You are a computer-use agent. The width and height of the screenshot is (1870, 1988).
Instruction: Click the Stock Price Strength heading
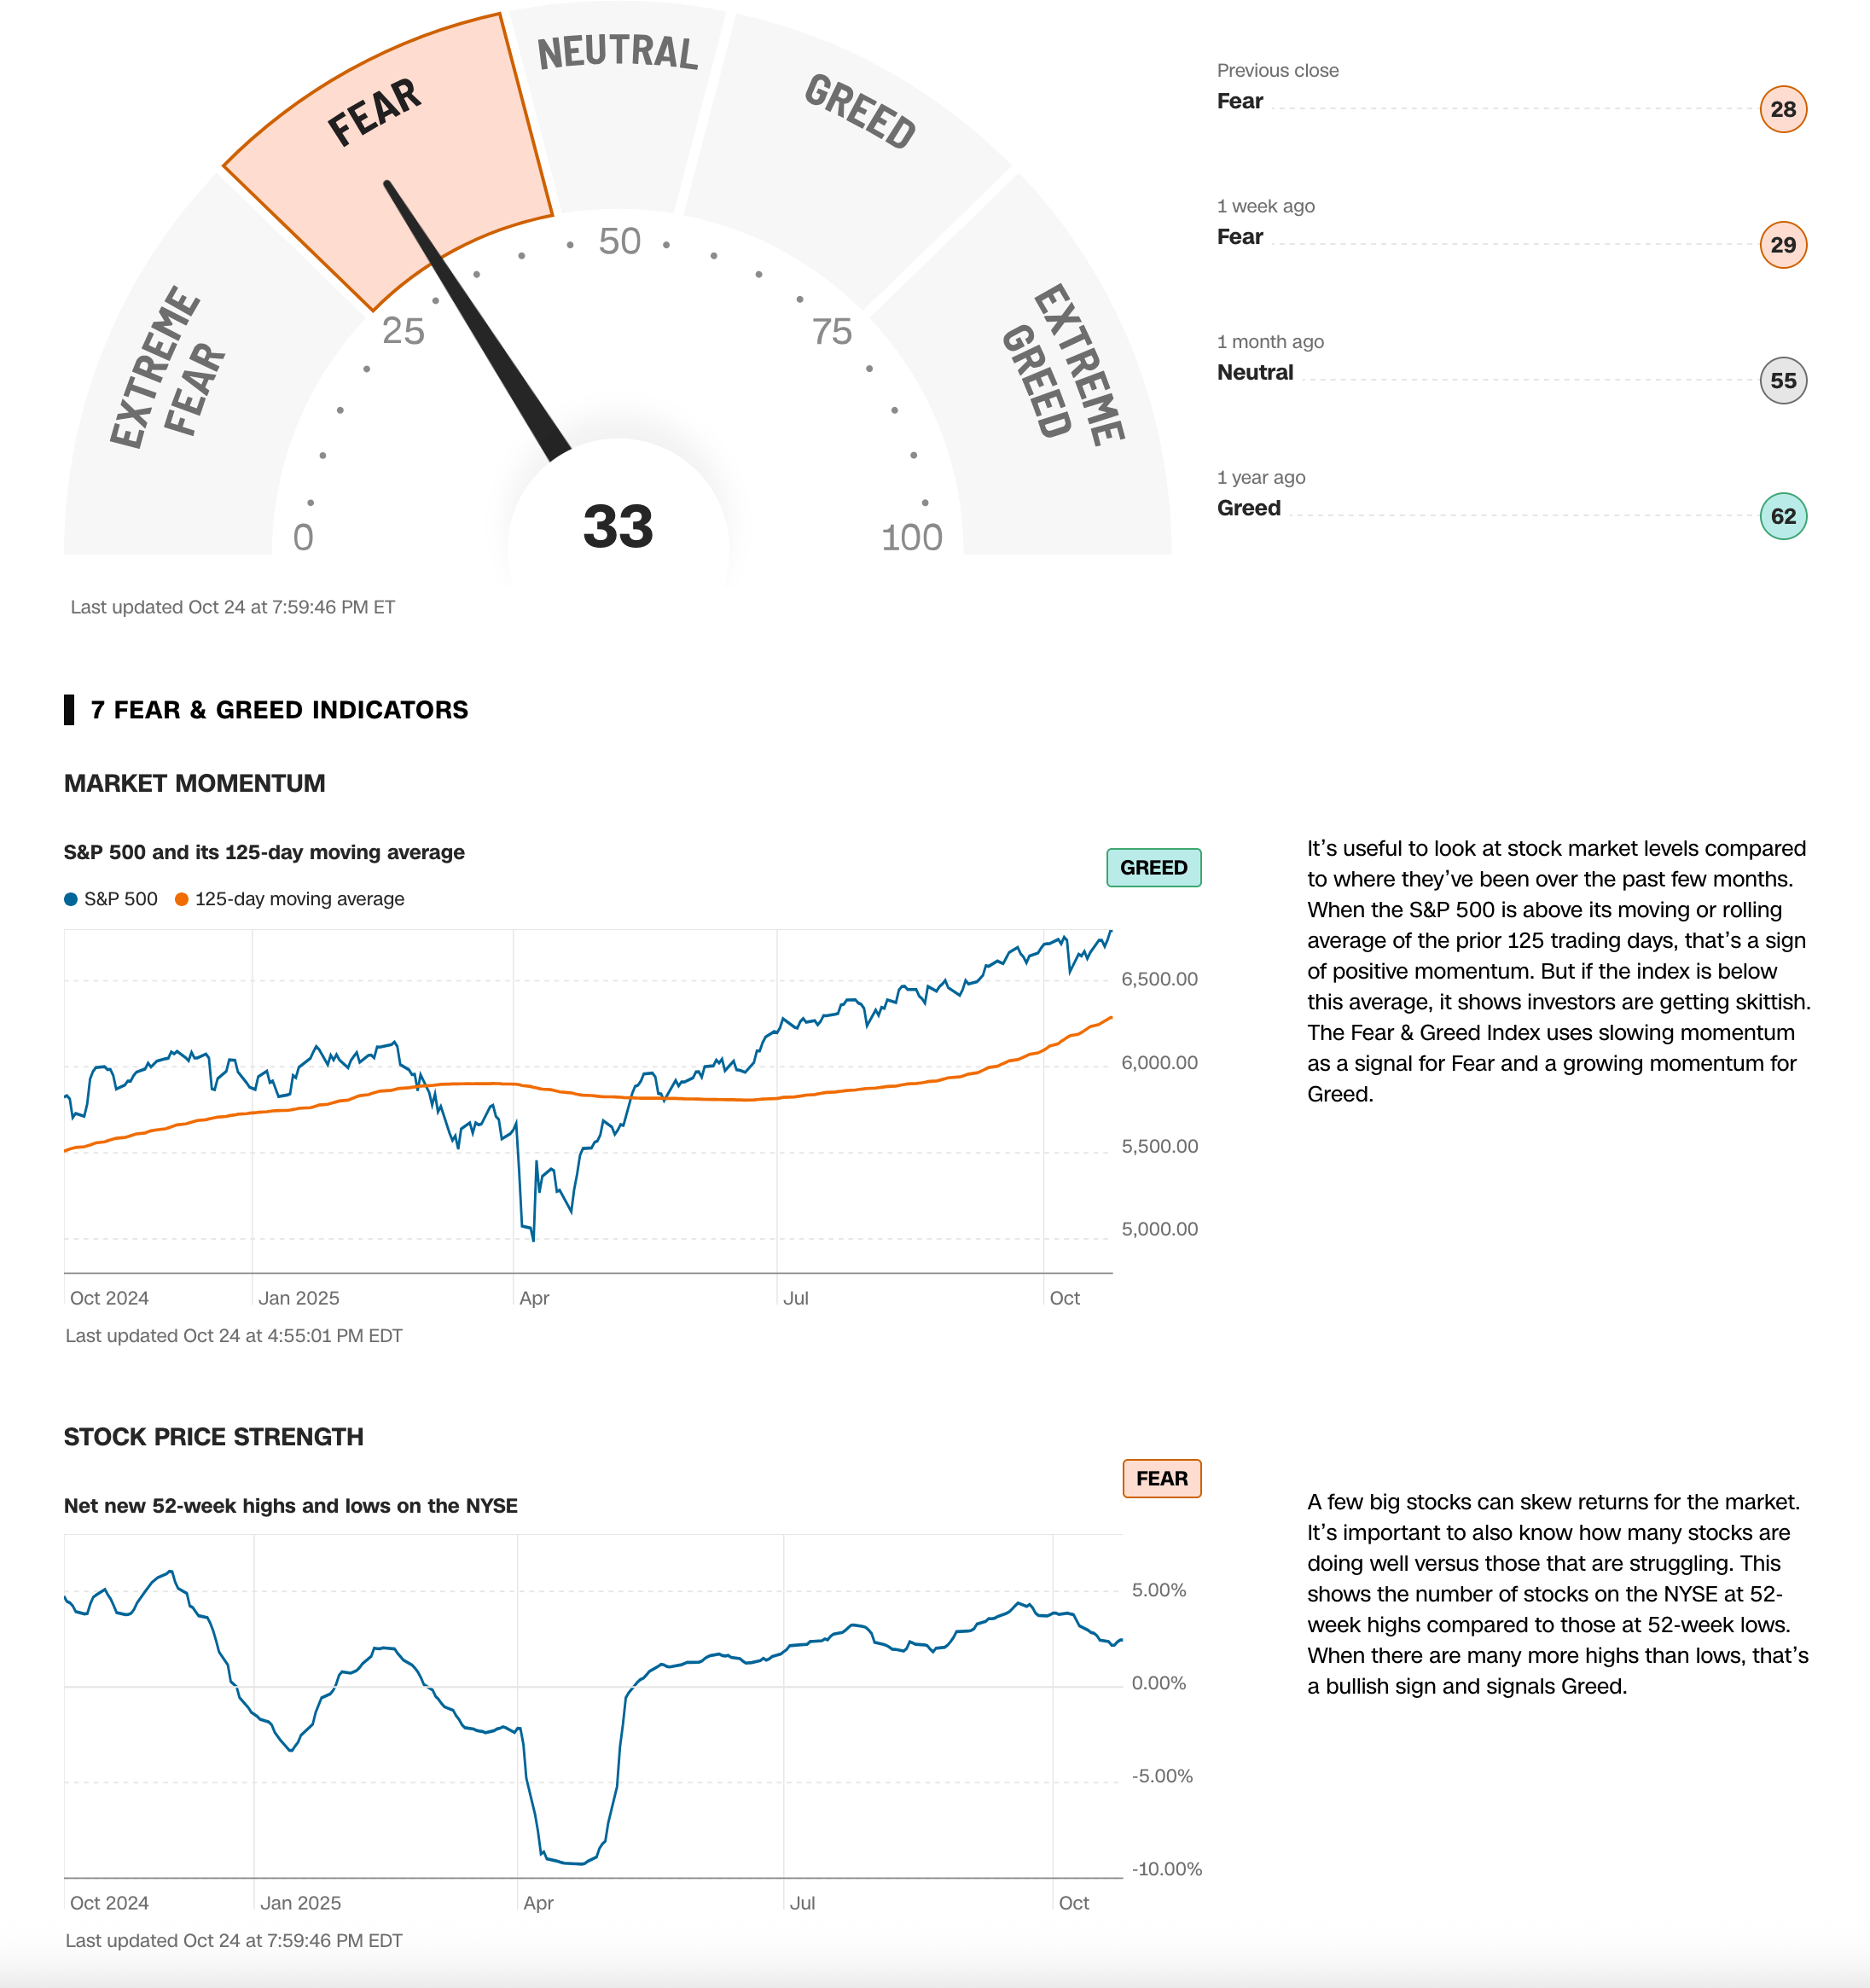pyautogui.click(x=214, y=1437)
